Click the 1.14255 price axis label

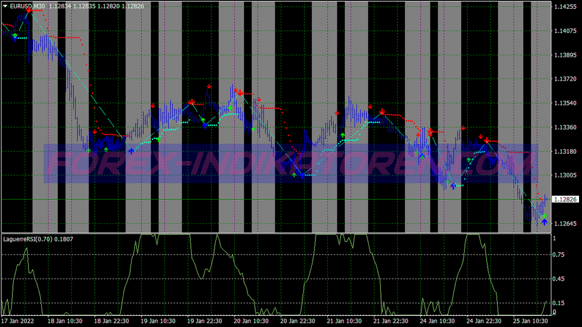tap(565, 6)
